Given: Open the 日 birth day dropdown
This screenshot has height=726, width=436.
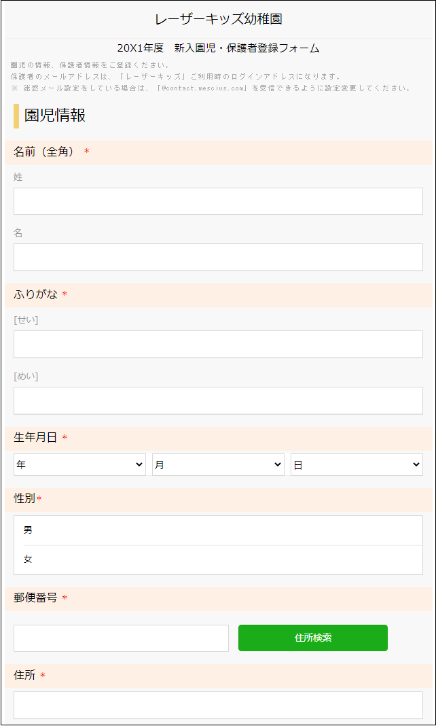Looking at the screenshot, I should [357, 465].
